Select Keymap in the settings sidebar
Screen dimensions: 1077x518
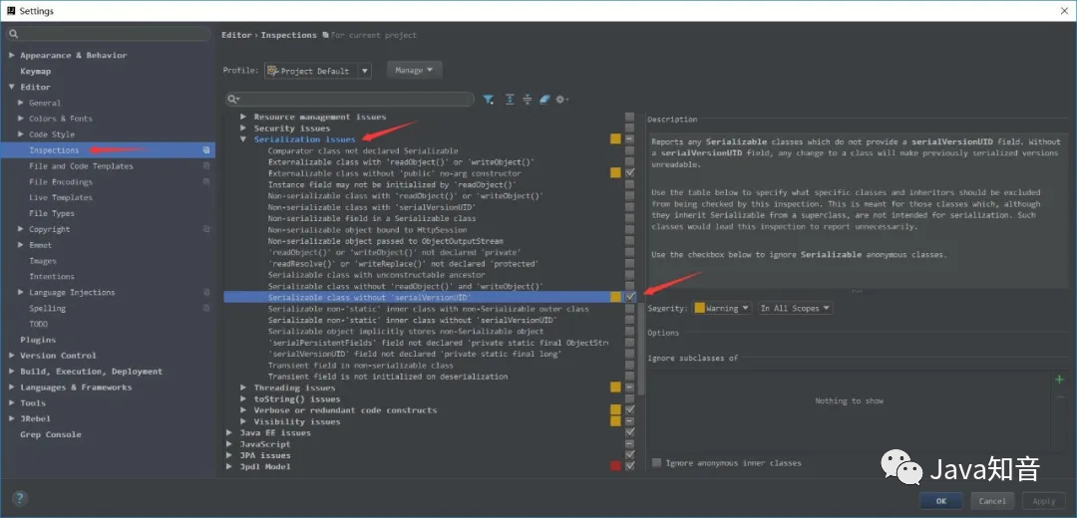pyautogui.click(x=35, y=71)
